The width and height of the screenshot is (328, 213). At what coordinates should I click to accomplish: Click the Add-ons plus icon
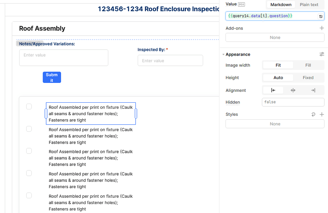pos(322,28)
